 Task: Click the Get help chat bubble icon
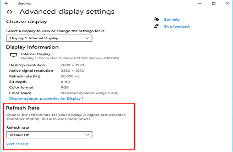(156, 20)
